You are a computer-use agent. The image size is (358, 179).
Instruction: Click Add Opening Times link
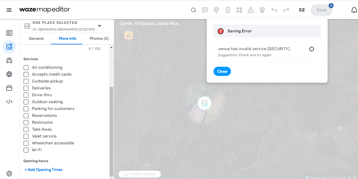43,170
